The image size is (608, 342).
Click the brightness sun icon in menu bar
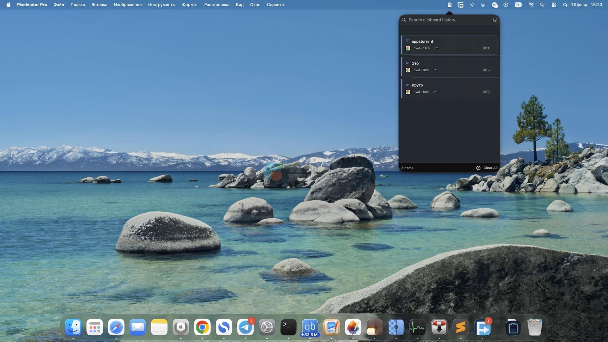point(472,5)
